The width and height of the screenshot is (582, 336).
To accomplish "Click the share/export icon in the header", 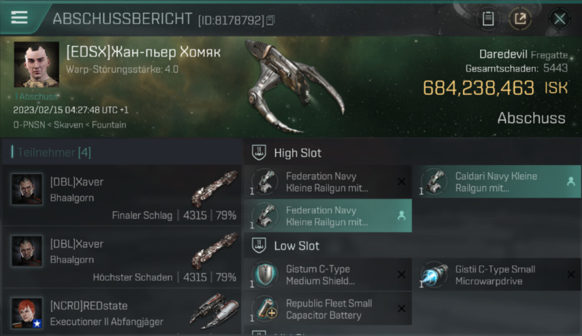I will [x=520, y=19].
